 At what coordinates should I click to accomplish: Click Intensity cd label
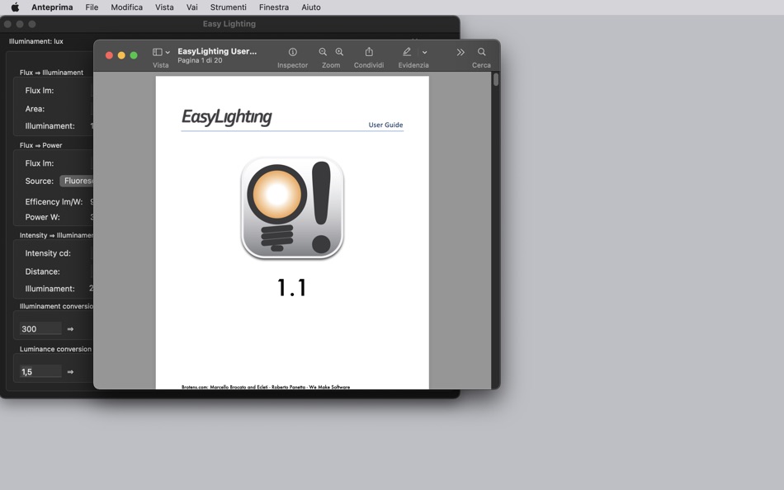point(48,253)
